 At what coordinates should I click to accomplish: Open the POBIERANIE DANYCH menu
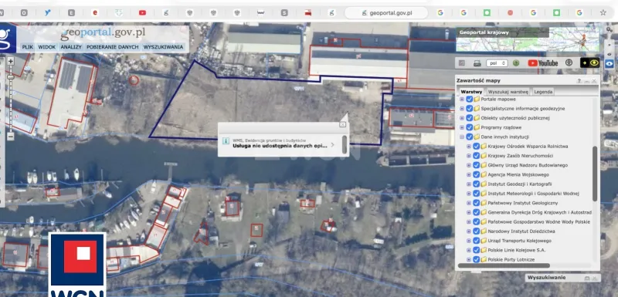[x=113, y=47]
